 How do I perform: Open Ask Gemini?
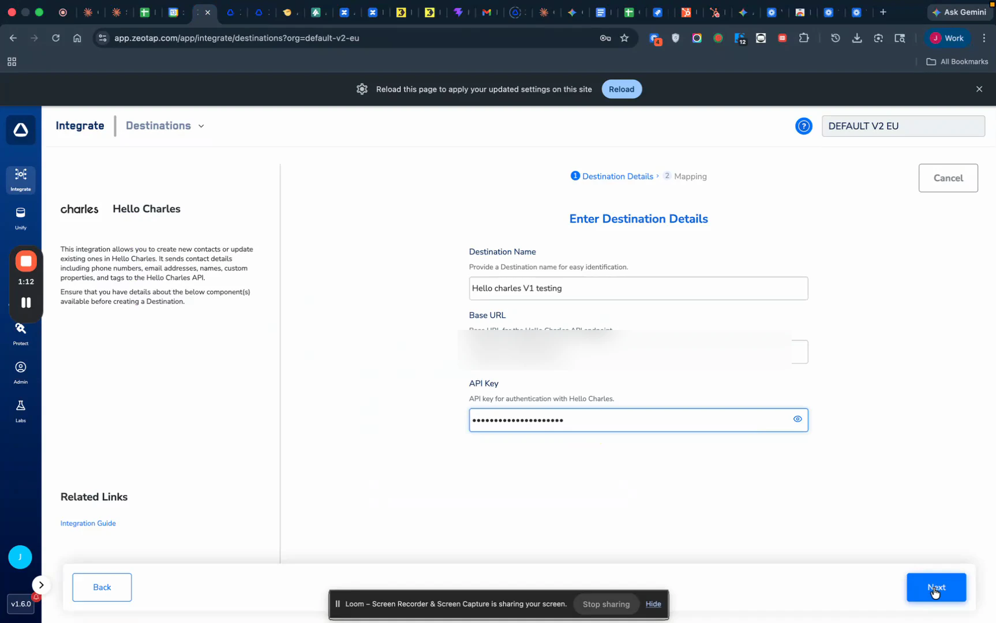[959, 12]
